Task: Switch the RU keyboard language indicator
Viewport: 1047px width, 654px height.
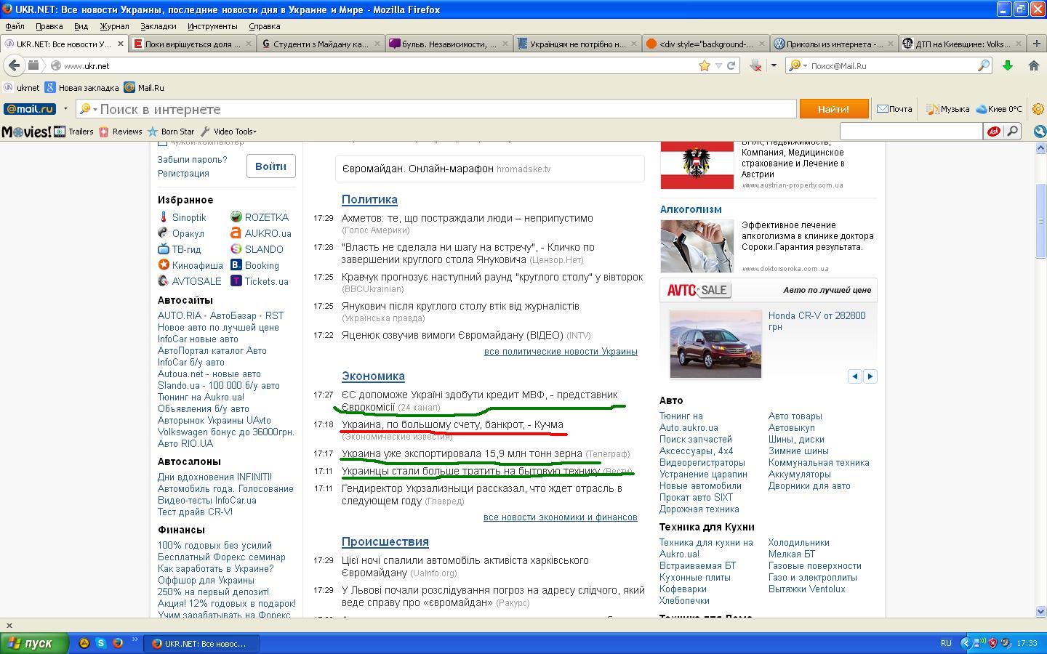Action: point(946,643)
